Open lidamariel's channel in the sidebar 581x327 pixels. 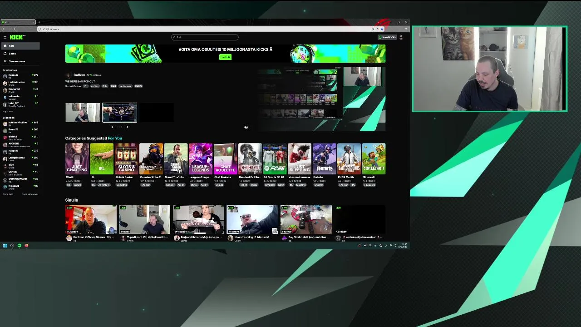(x=20, y=90)
